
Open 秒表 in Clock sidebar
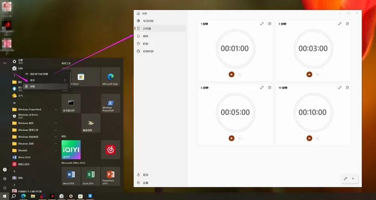160,44
